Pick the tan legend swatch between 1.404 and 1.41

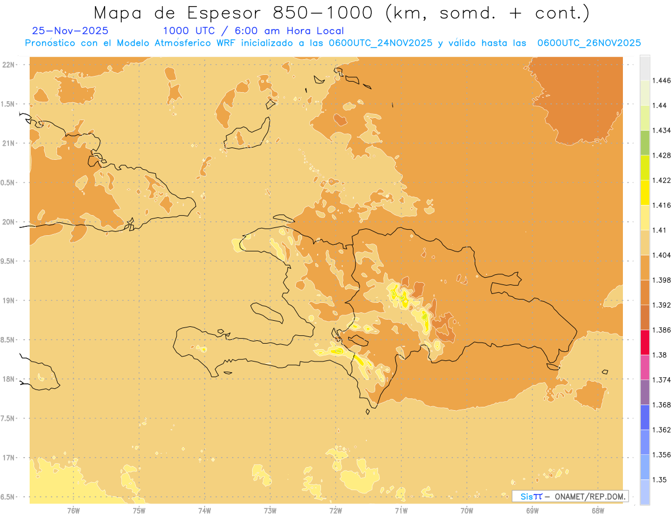[x=645, y=243]
